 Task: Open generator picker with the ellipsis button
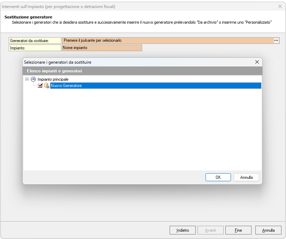click(276, 41)
